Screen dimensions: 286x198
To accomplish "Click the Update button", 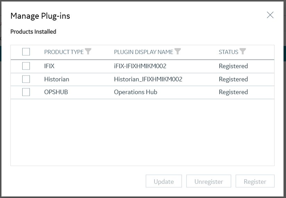I will 164,181.
